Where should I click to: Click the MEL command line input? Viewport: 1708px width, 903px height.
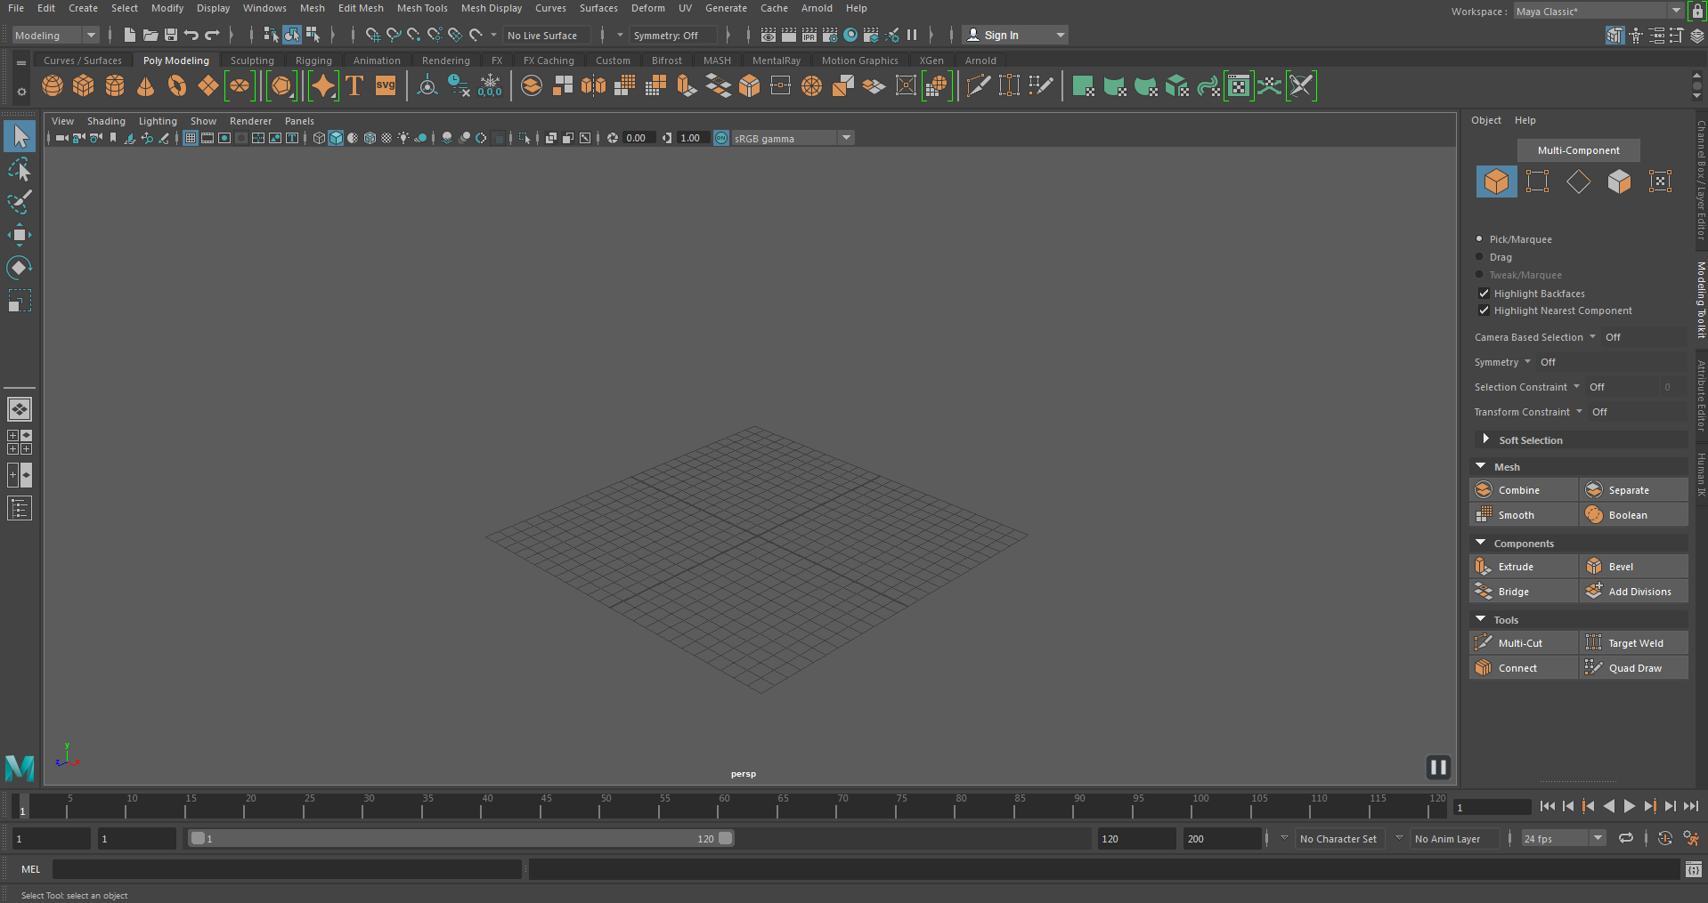[x=287, y=869]
